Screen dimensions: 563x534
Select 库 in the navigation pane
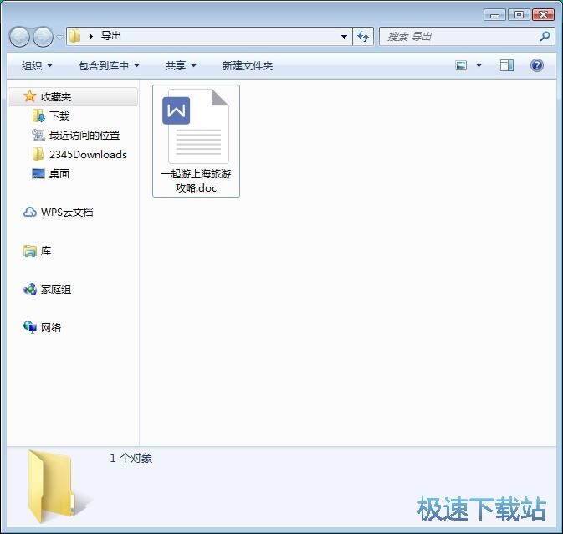(46, 251)
